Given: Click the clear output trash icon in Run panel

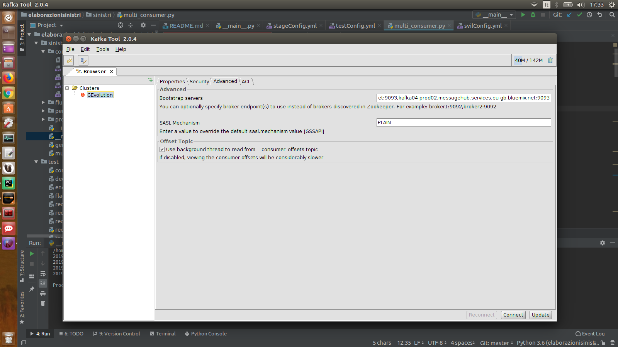Looking at the screenshot, I should click(43, 303).
